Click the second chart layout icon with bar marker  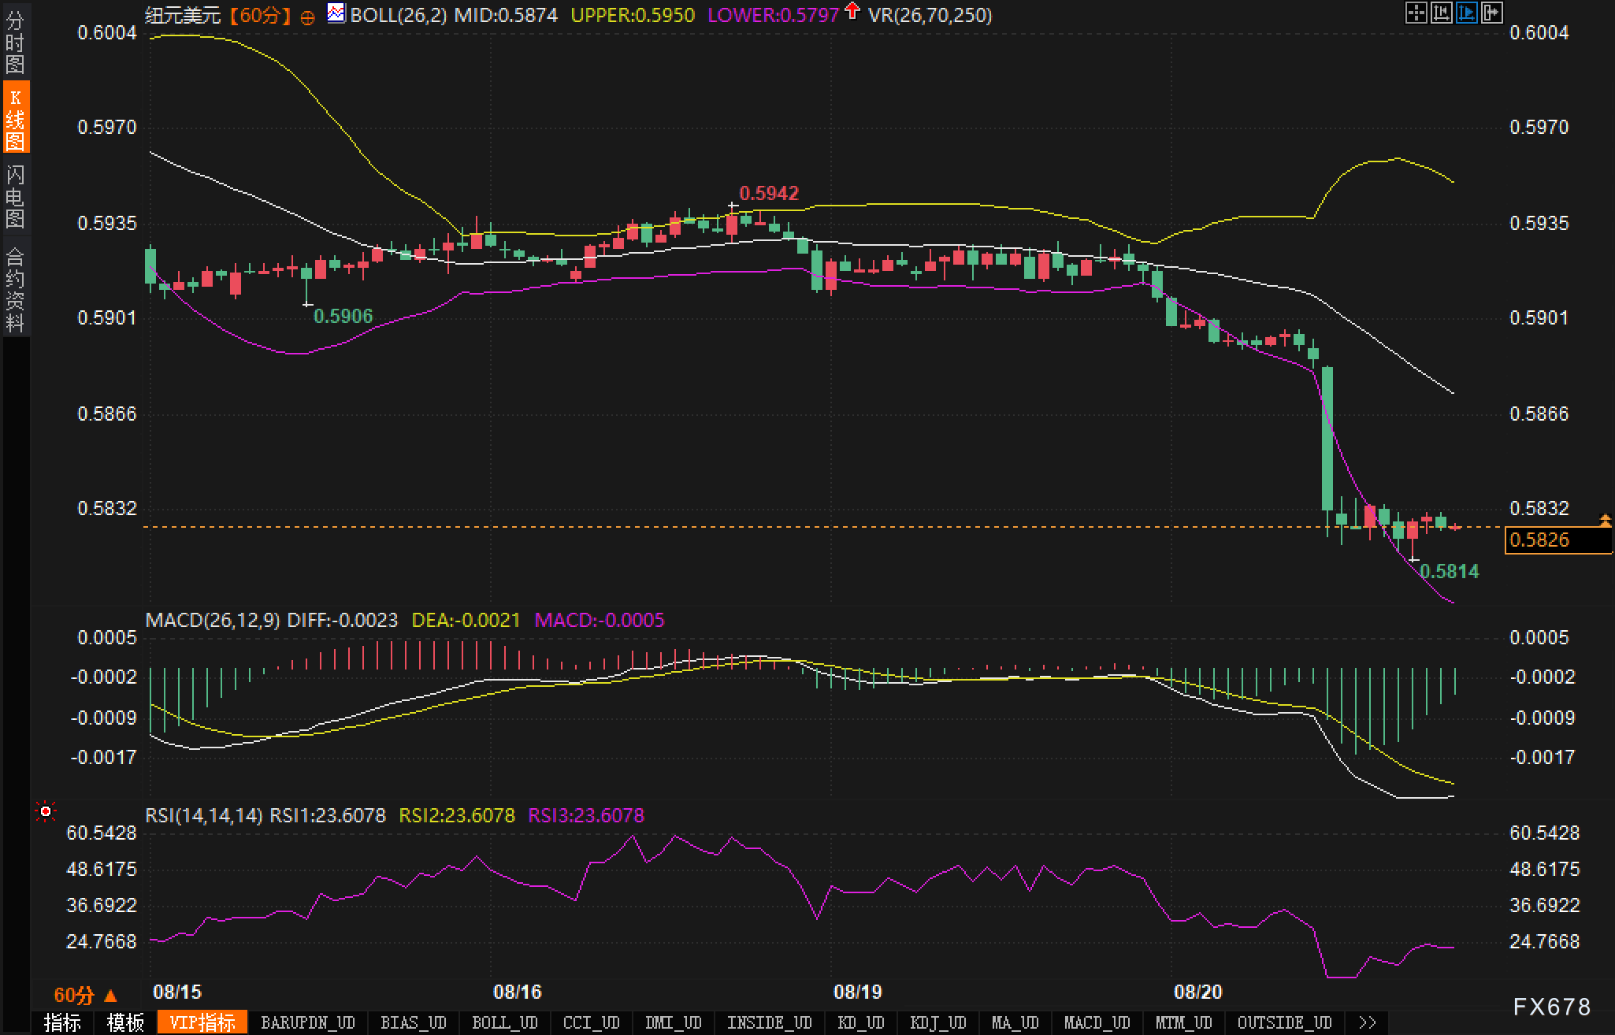point(1441,13)
